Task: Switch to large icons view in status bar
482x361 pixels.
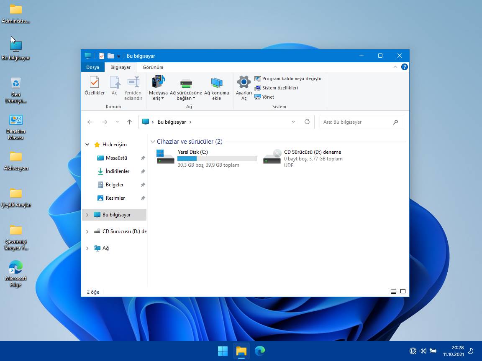Action: (403, 292)
